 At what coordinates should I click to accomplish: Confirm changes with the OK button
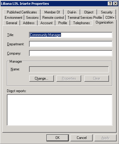click(x=57, y=138)
